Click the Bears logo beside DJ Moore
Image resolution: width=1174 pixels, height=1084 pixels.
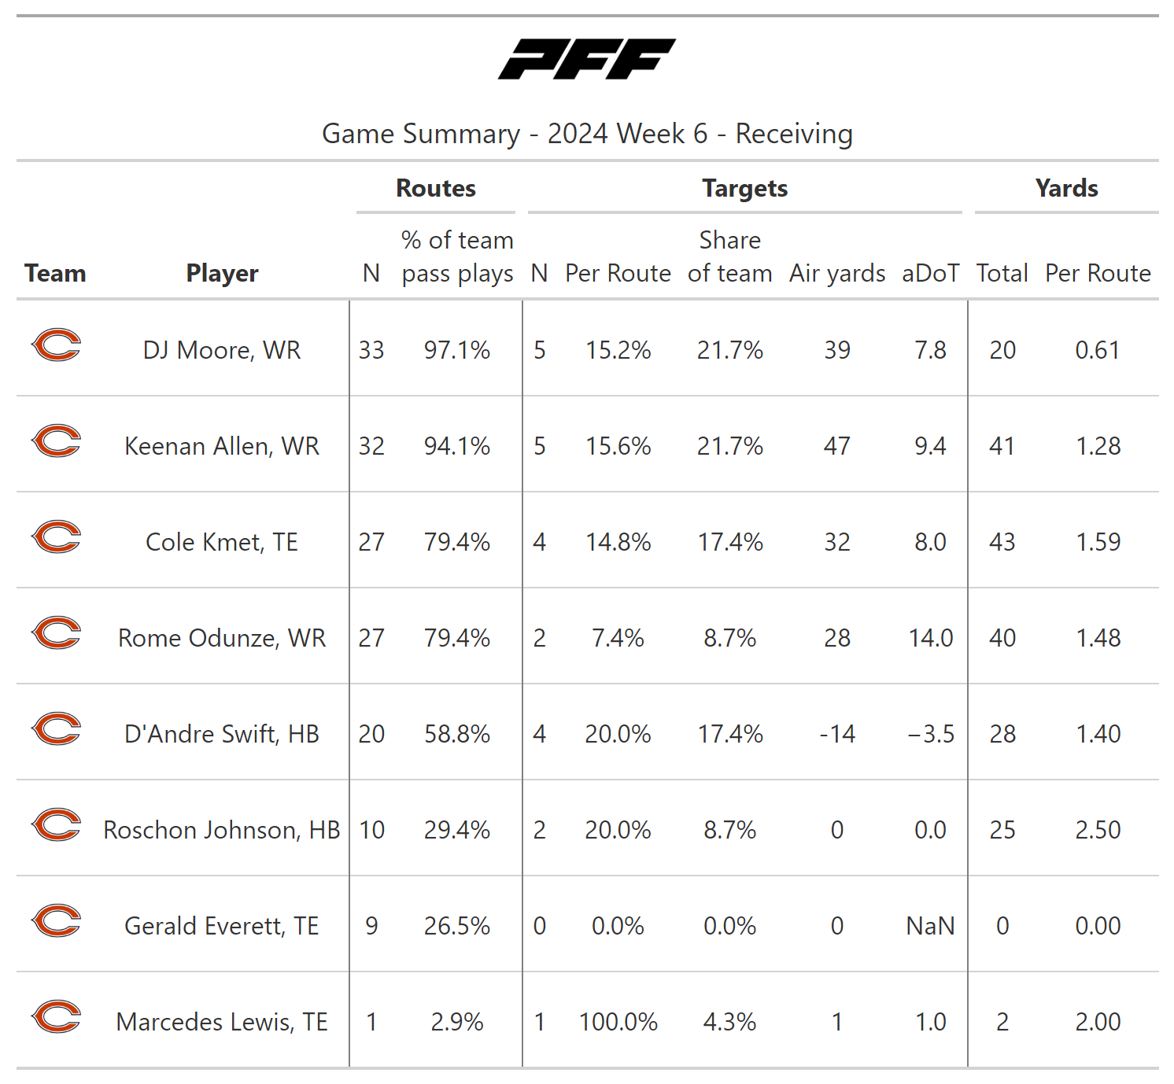(x=56, y=345)
